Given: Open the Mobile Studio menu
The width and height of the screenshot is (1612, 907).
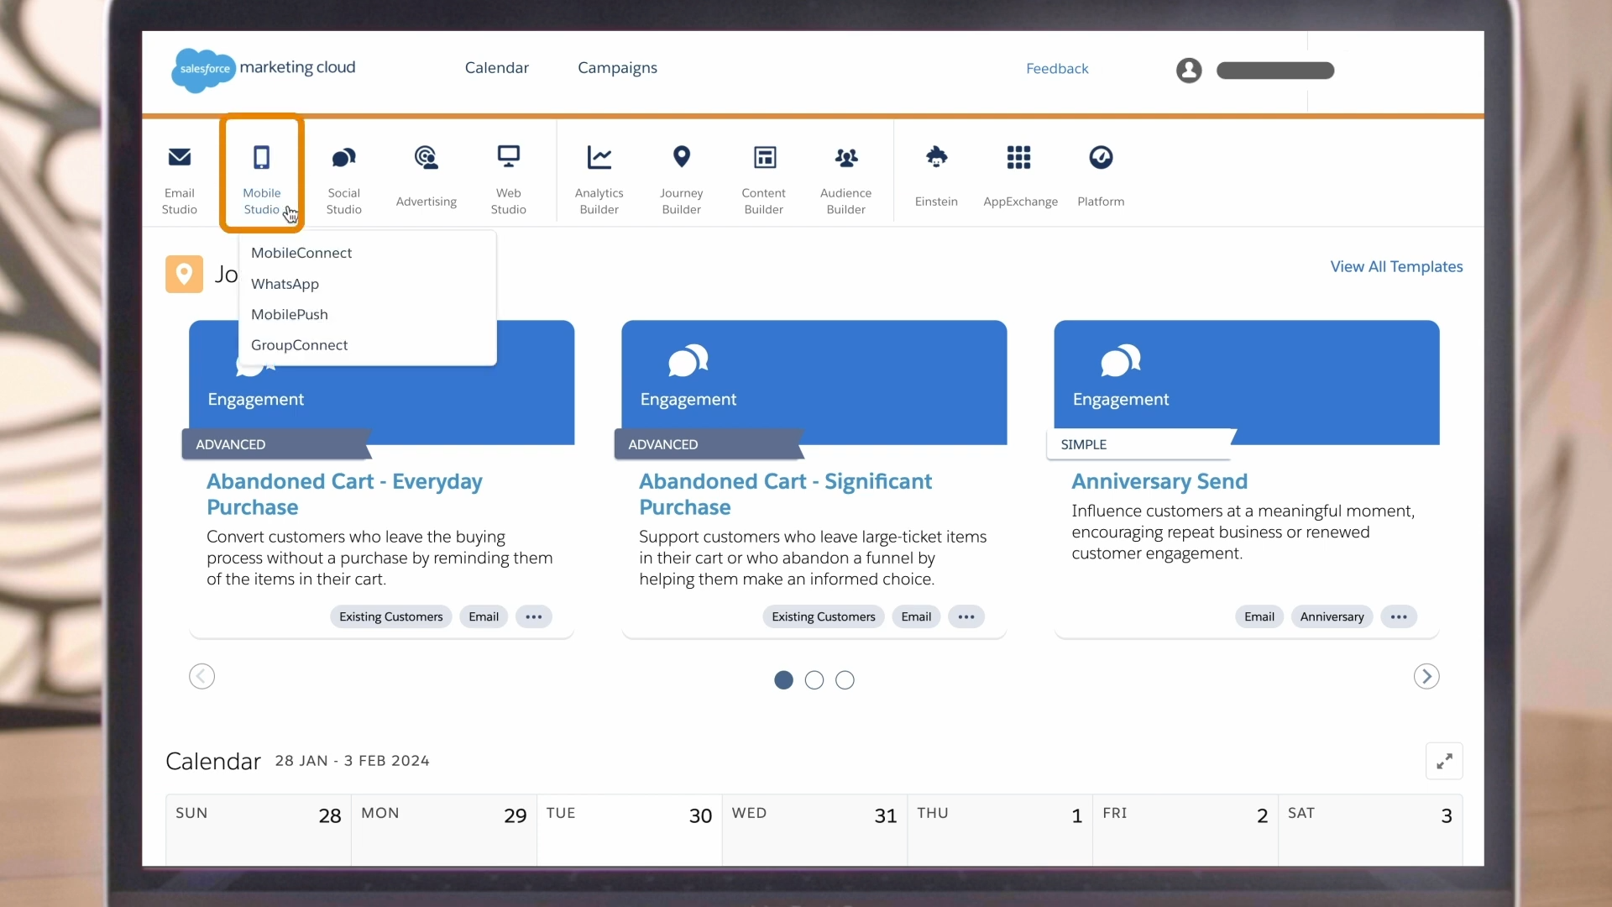Looking at the screenshot, I should 262,173.
